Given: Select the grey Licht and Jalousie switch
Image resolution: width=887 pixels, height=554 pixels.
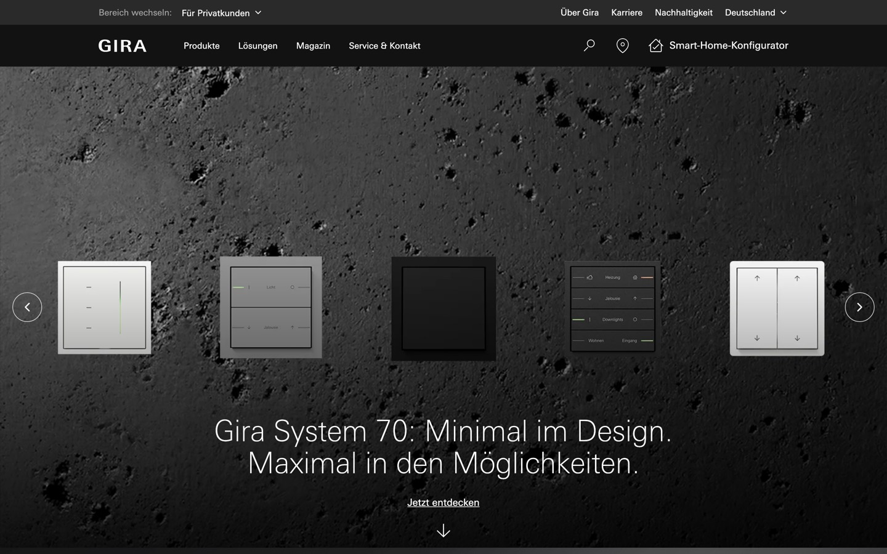Looking at the screenshot, I should (x=271, y=307).
